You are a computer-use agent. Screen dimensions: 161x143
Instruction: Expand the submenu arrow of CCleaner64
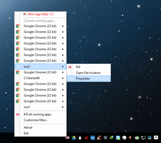pos(63,78)
